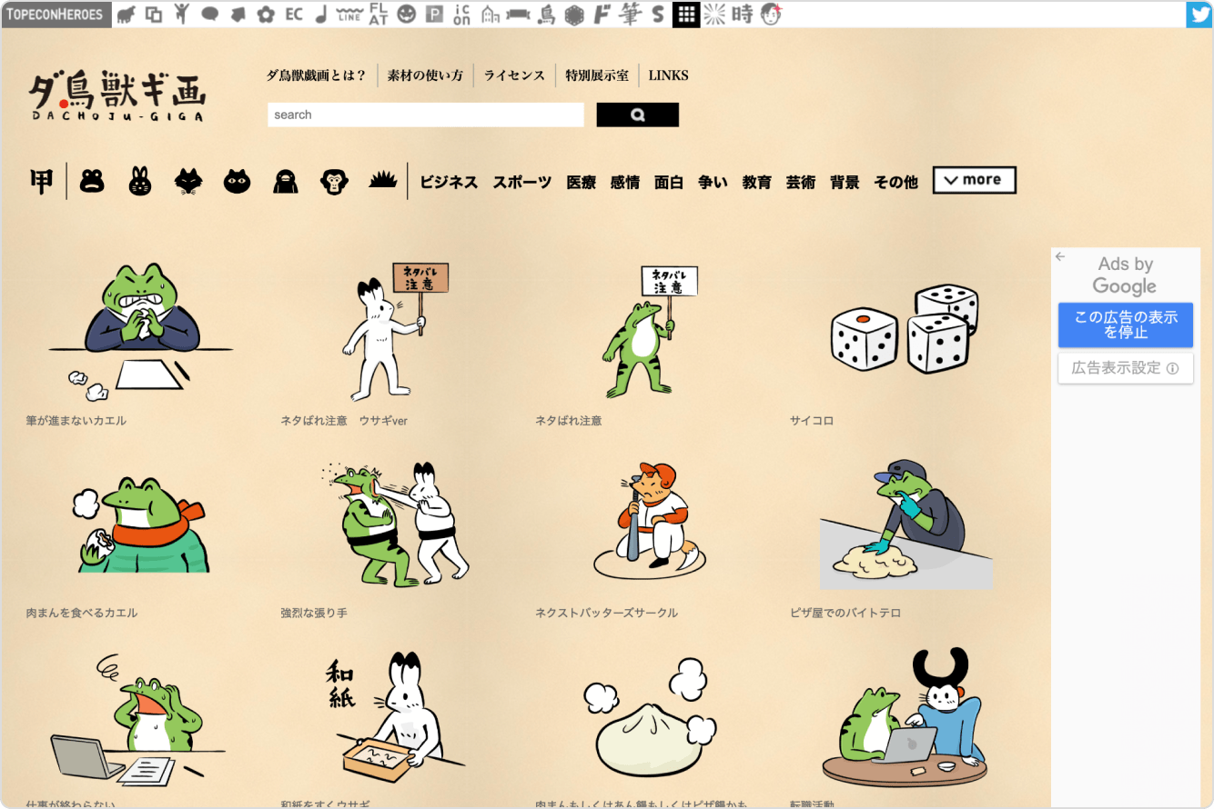Open the EC site link in the top bar
Screen dimensions: 1214x809
[x=294, y=15]
